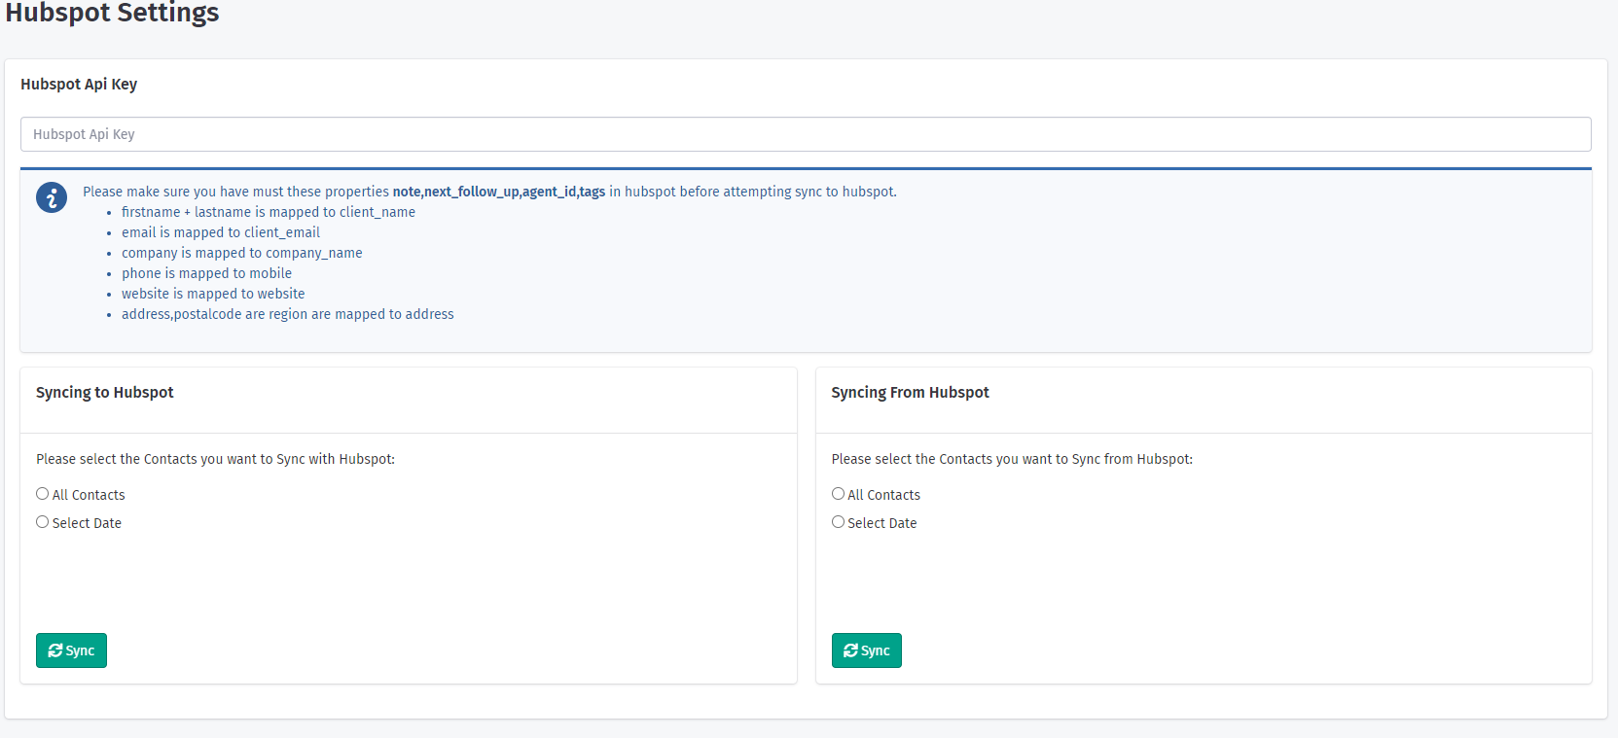This screenshot has width=1618, height=738.
Task: Click the refresh icon in Syncing to Hubspot's Sync button
Action: (x=55, y=650)
